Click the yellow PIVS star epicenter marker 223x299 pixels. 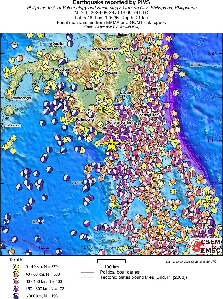[x=111, y=144]
